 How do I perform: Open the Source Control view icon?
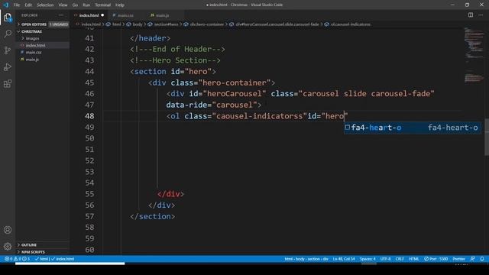8,50
